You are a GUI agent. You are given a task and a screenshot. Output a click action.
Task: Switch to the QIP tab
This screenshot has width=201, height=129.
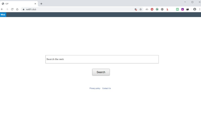coord(19,4)
